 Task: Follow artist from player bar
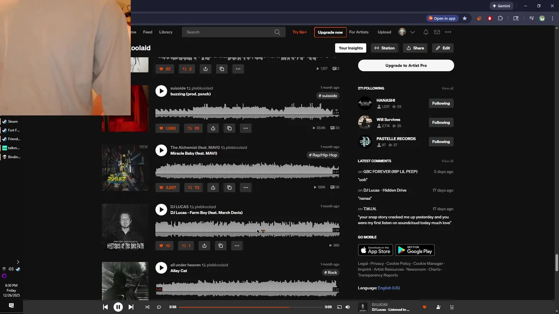coord(438,307)
